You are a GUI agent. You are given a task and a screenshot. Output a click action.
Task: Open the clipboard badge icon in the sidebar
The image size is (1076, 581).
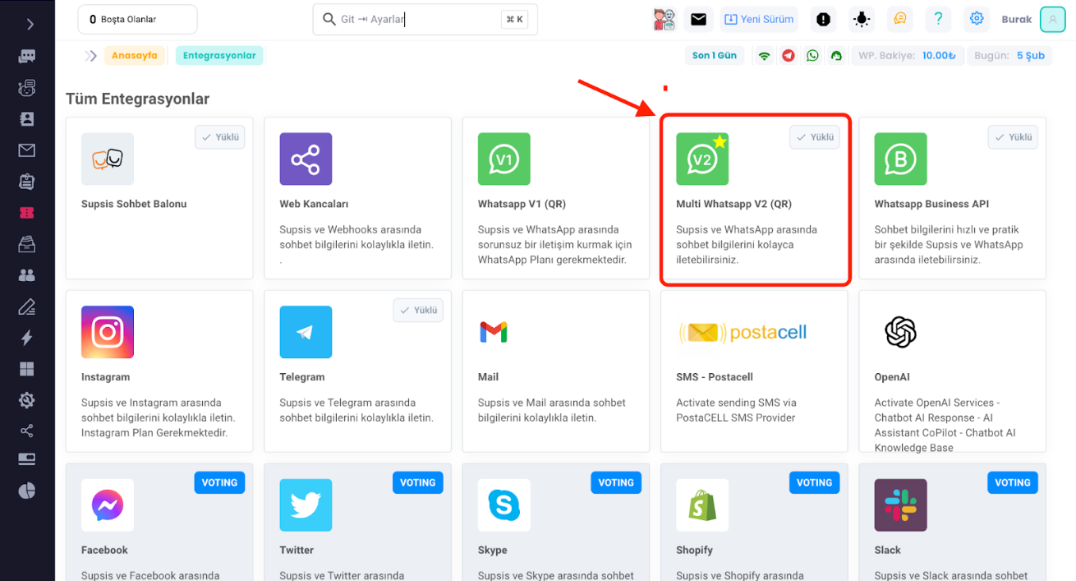tap(27, 182)
